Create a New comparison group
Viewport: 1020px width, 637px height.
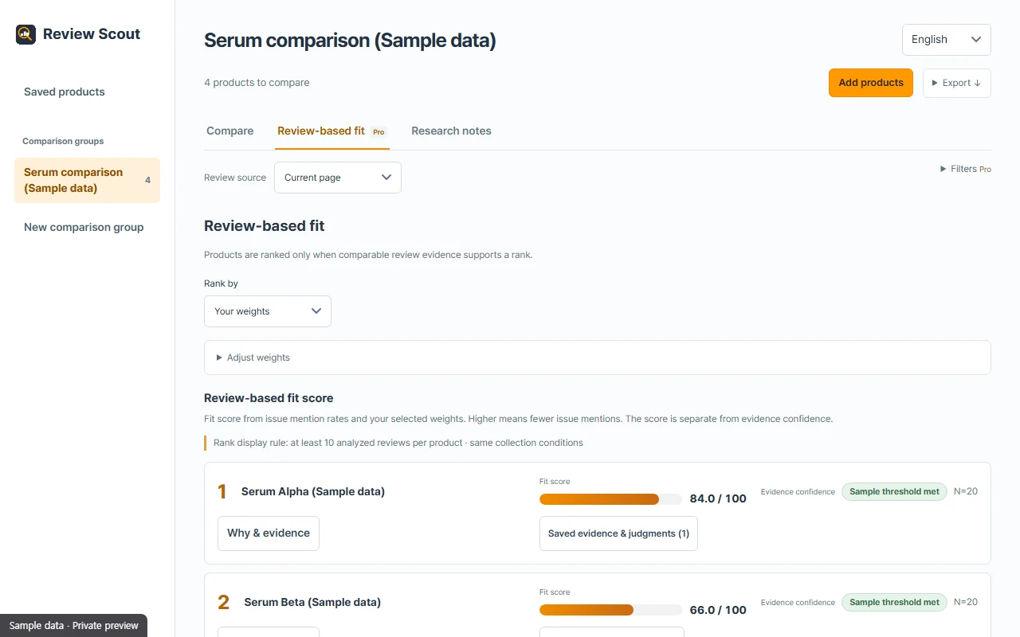click(84, 227)
